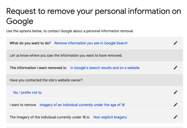
Task: Click 'Let us know where you saw the information' row
Action: pos(66,55)
